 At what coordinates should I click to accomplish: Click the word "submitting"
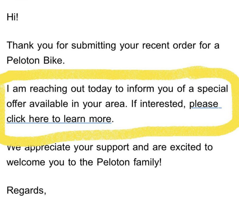point(94,45)
